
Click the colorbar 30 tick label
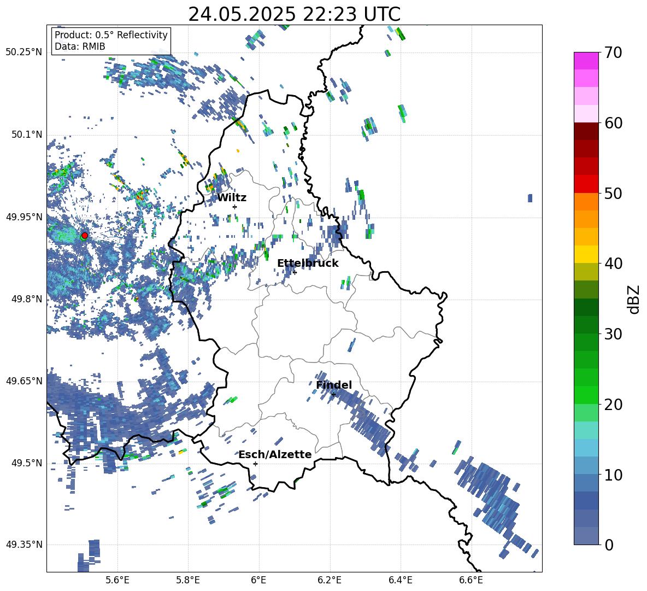click(x=613, y=333)
